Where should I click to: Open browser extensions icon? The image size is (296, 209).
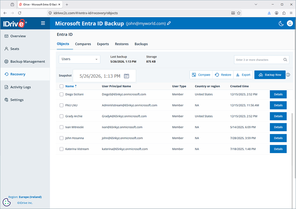[284, 13]
